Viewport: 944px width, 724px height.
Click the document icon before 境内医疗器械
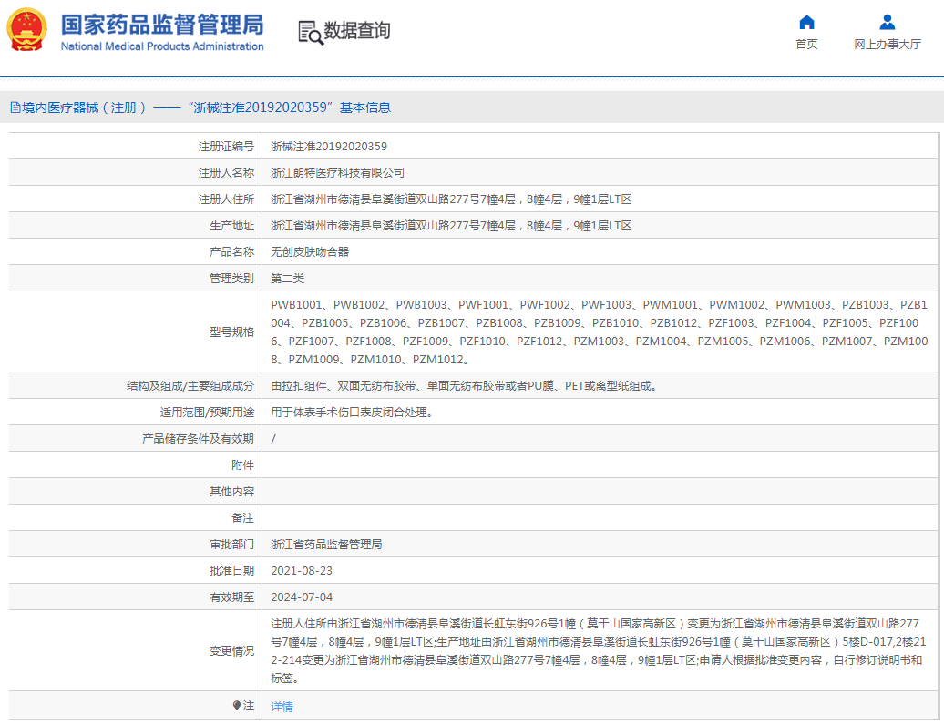[x=15, y=107]
